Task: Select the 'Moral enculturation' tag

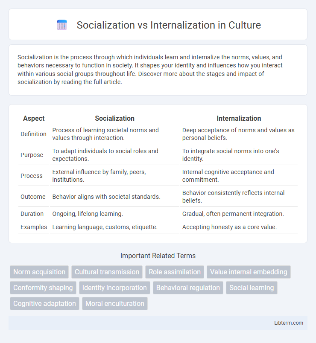Action: 115,303
